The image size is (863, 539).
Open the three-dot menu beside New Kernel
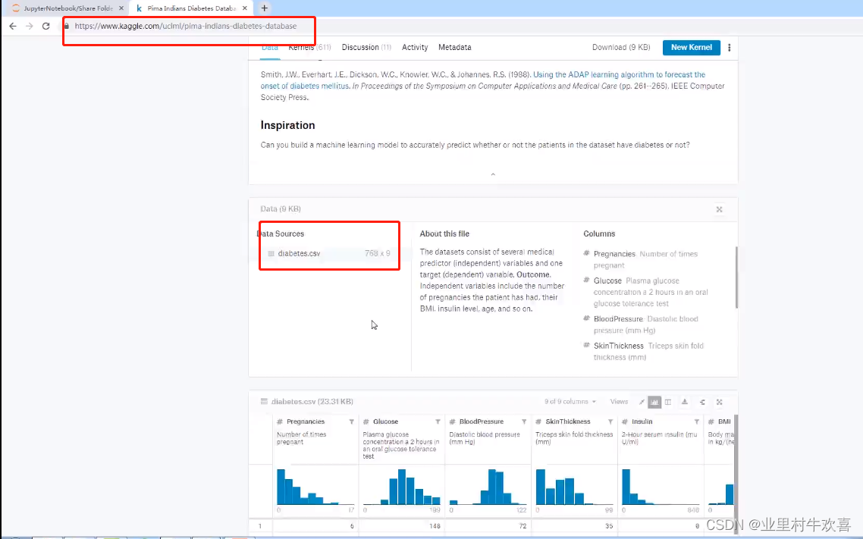[730, 47]
